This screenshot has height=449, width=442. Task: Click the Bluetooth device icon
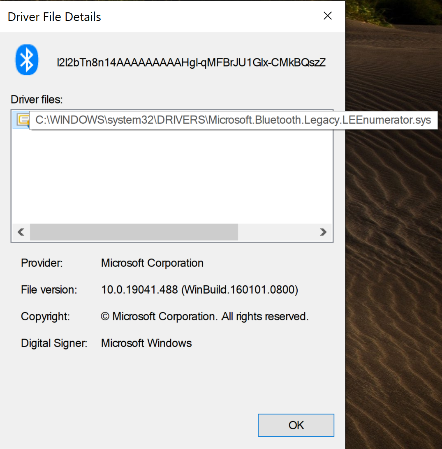(x=27, y=60)
